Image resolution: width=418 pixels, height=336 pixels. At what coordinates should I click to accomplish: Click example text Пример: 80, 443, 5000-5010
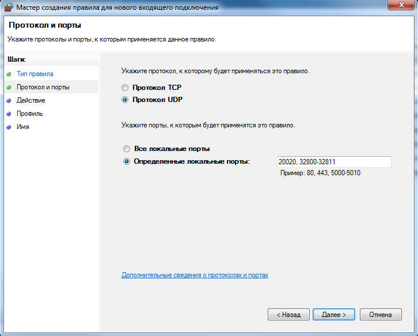[321, 173]
